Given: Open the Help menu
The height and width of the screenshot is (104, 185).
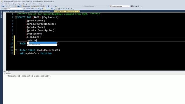Looking at the screenshot, I should [x=40, y=4].
